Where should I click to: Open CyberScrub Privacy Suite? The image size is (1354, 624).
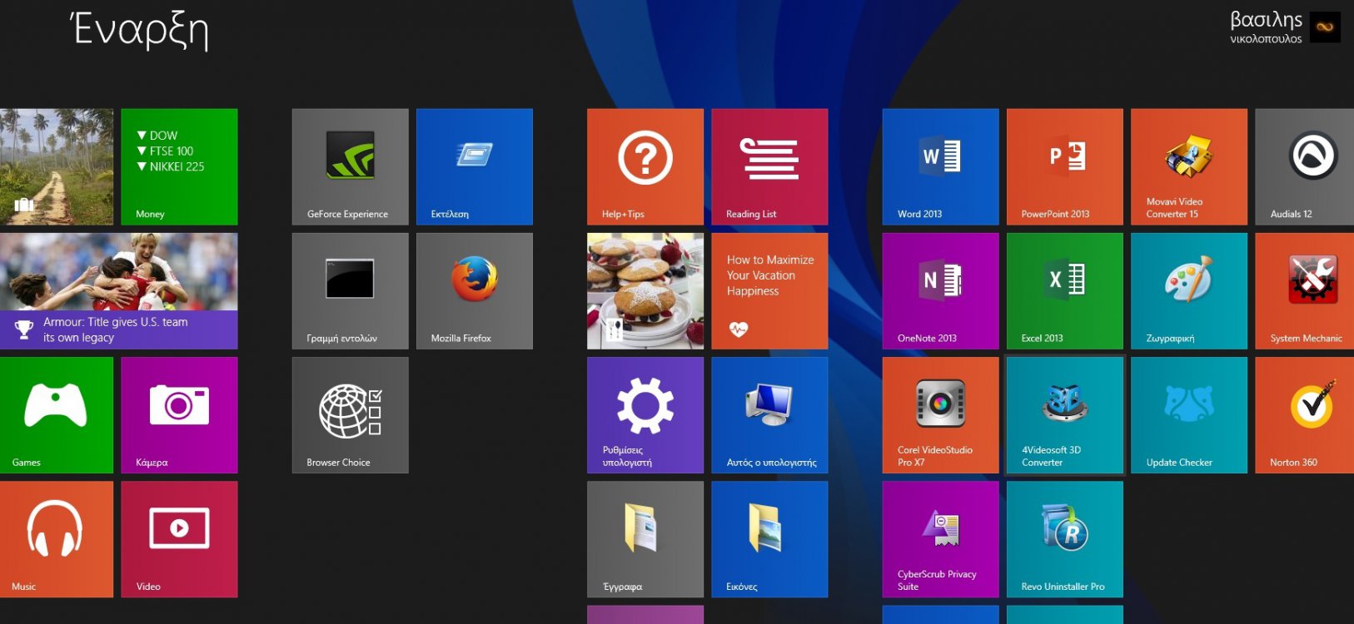tap(940, 539)
